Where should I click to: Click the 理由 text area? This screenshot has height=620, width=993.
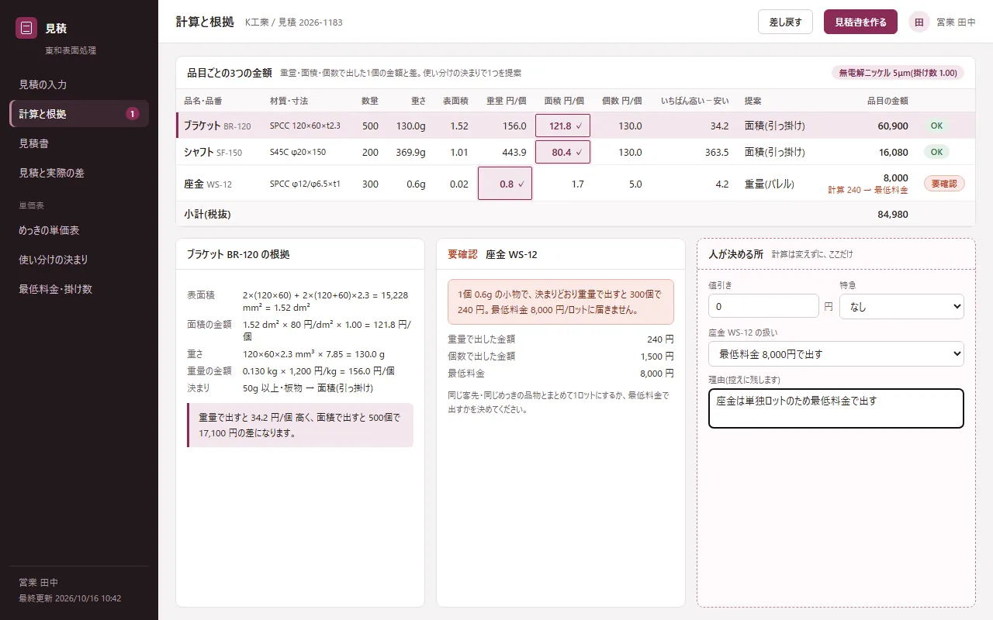click(x=836, y=408)
